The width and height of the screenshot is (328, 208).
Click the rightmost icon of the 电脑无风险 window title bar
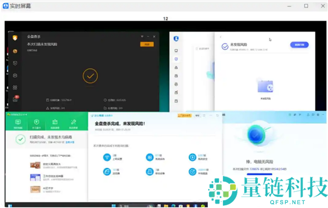(323, 115)
